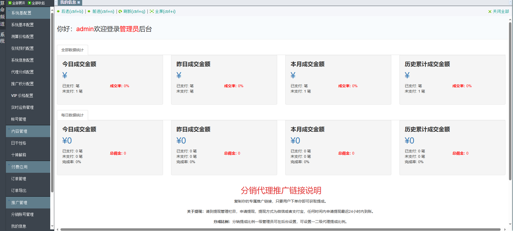
Task: Open 系统信息配置 in the sidebar
Action: click(x=28, y=60)
